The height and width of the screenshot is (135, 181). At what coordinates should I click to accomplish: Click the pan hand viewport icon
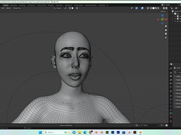(166, 30)
